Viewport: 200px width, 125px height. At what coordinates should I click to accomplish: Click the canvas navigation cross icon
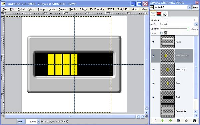[147, 116]
